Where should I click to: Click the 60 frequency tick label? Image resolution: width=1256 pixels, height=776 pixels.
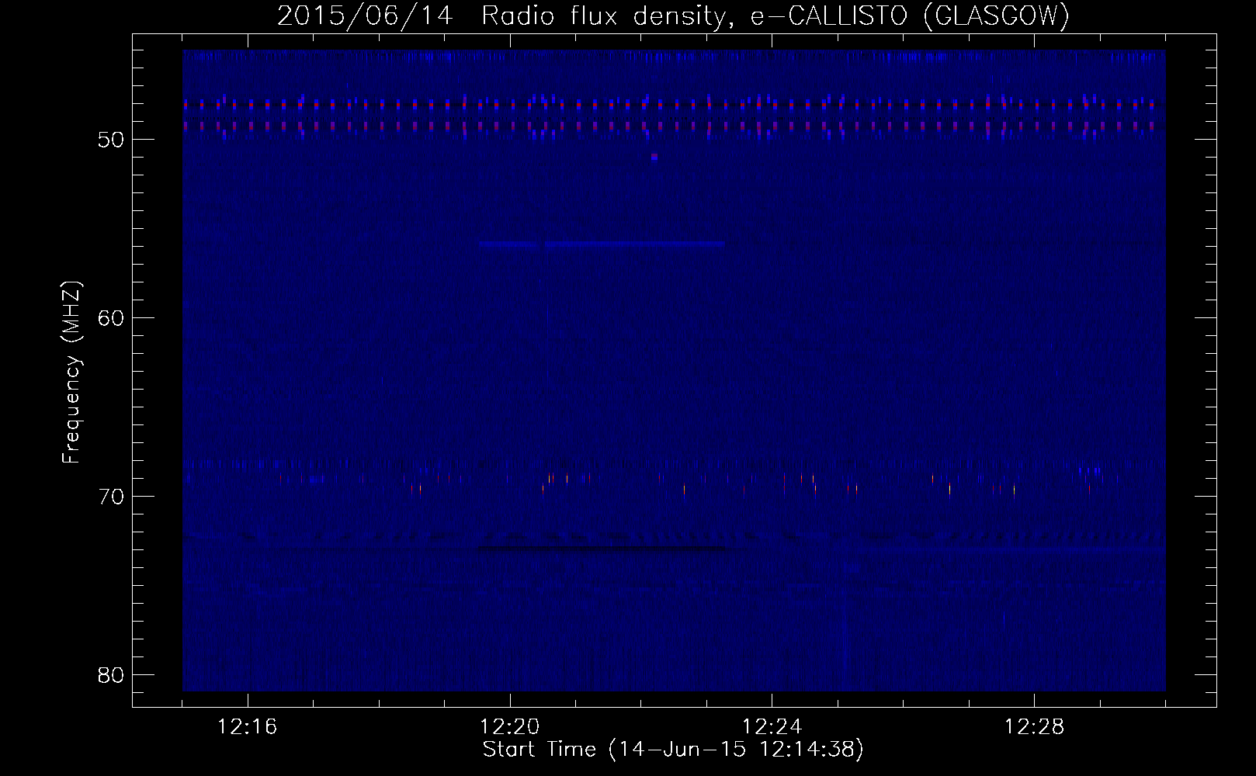(x=111, y=318)
